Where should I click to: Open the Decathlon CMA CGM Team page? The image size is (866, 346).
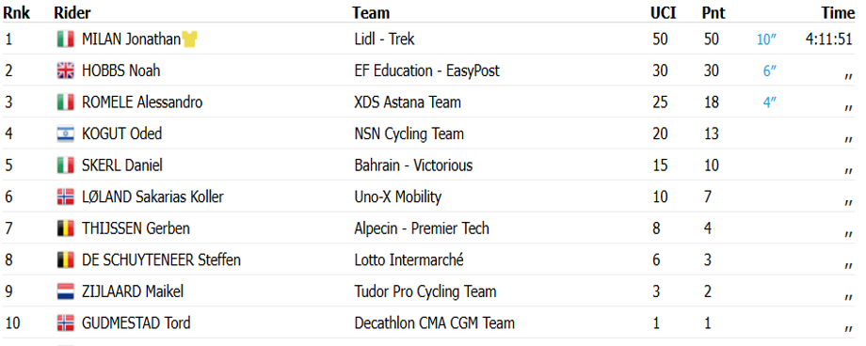pyautogui.click(x=435, y=322)
